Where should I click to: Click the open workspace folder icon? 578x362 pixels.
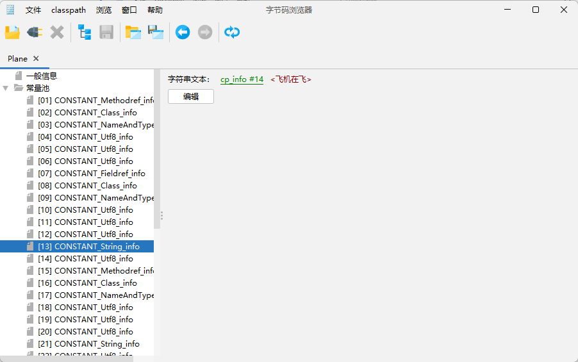(x=133, y=32)
